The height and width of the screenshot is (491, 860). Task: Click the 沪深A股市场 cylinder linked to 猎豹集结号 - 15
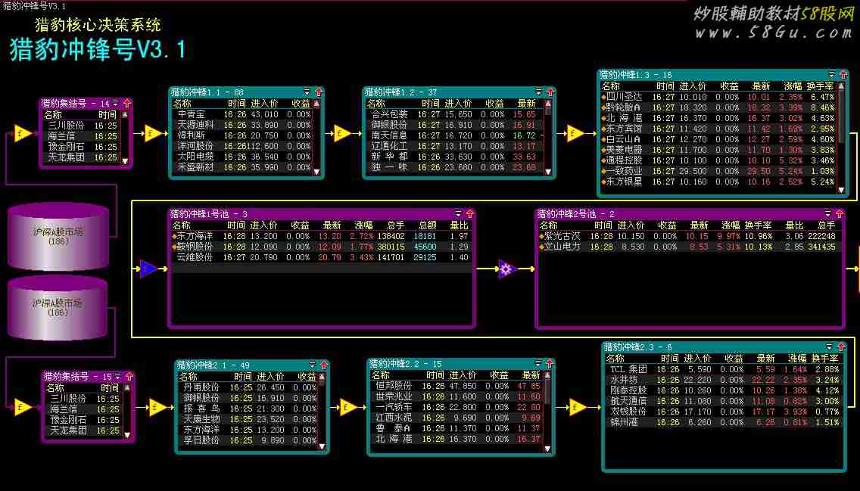coord(57,307)
